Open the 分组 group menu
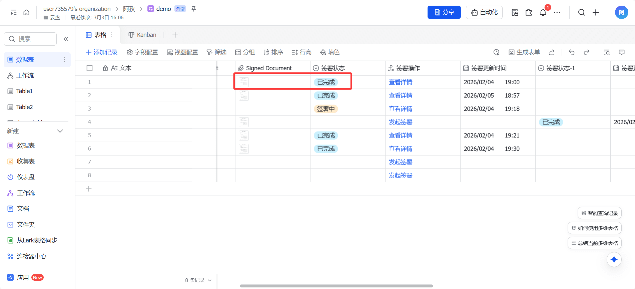 [x=245, y=52]
